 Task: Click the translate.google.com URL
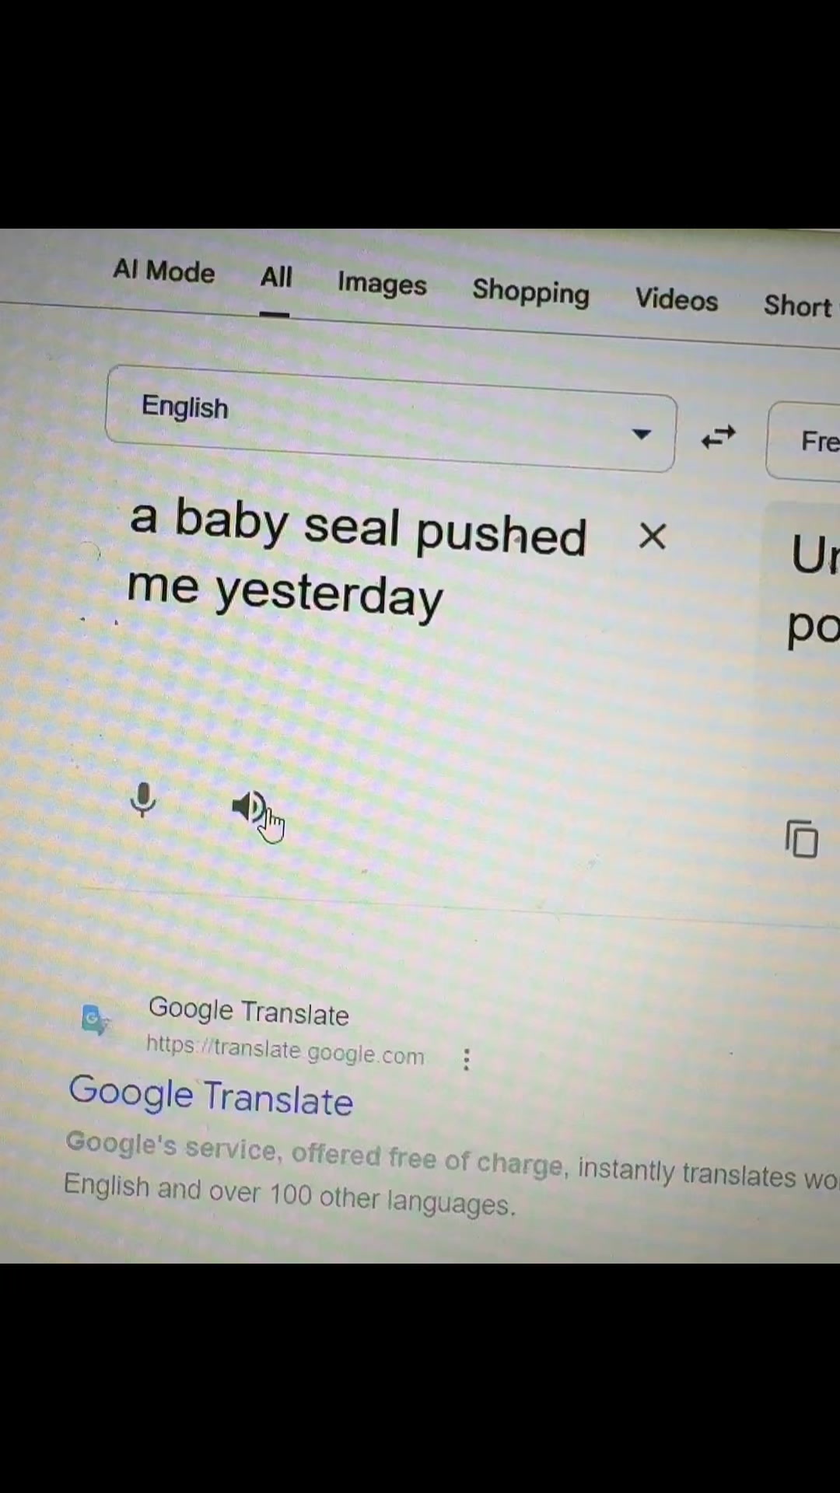pyautogui.click(x=285, y=1050)
